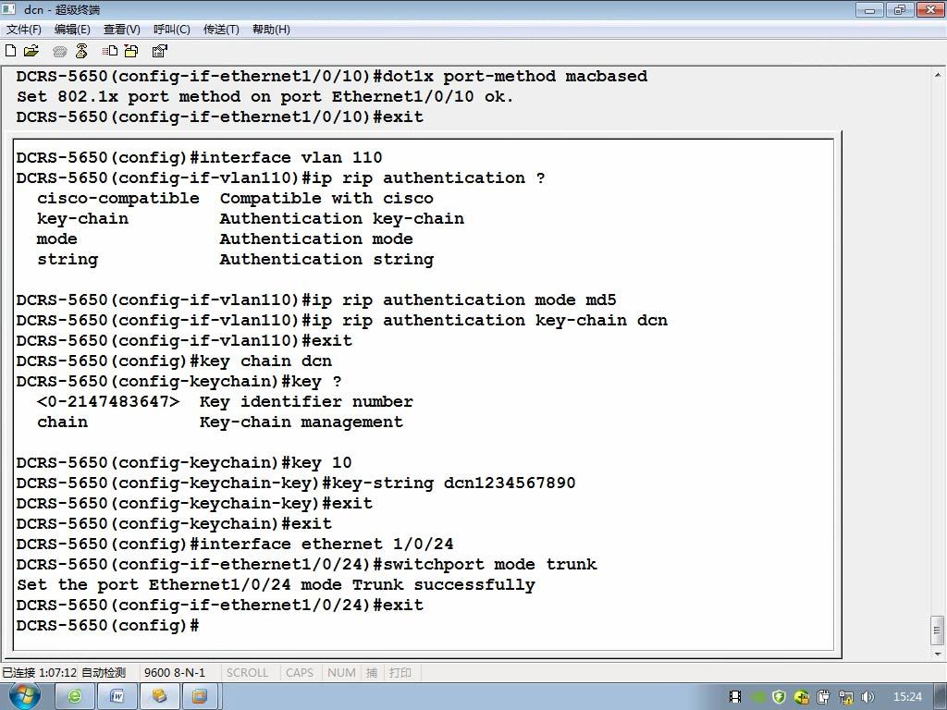Open the orange-framed taskbar application button
This screenshot has height=710, width=947.
[x=200, y=697]
